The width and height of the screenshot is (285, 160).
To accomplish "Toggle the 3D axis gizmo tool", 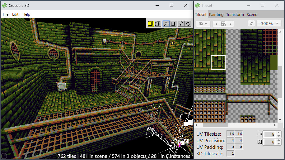I will pyautogui.click(x=166, y=24).
